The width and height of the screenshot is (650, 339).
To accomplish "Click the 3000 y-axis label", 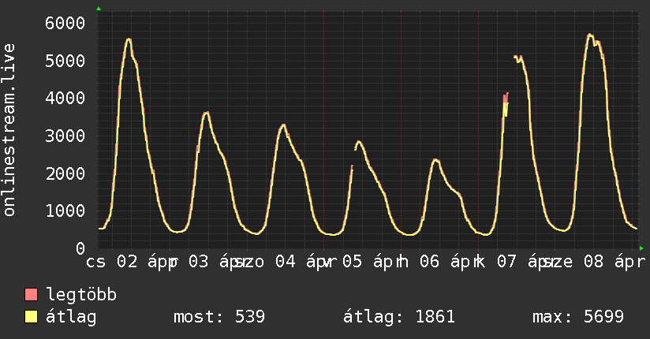I will (x=65, y=136).
